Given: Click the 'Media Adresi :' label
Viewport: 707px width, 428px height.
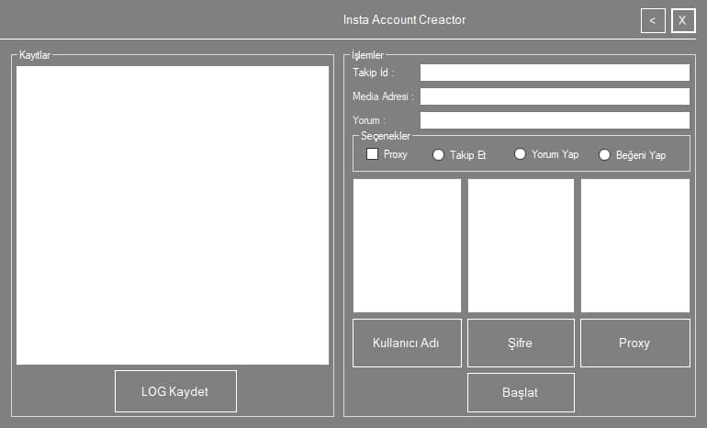Looking at the screenshot, I should click(x=383, y=96).
